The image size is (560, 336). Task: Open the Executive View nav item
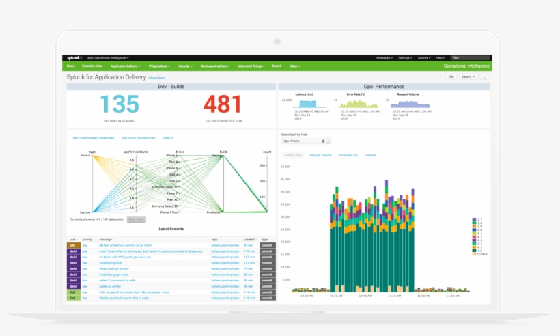(x=92, y=66)
